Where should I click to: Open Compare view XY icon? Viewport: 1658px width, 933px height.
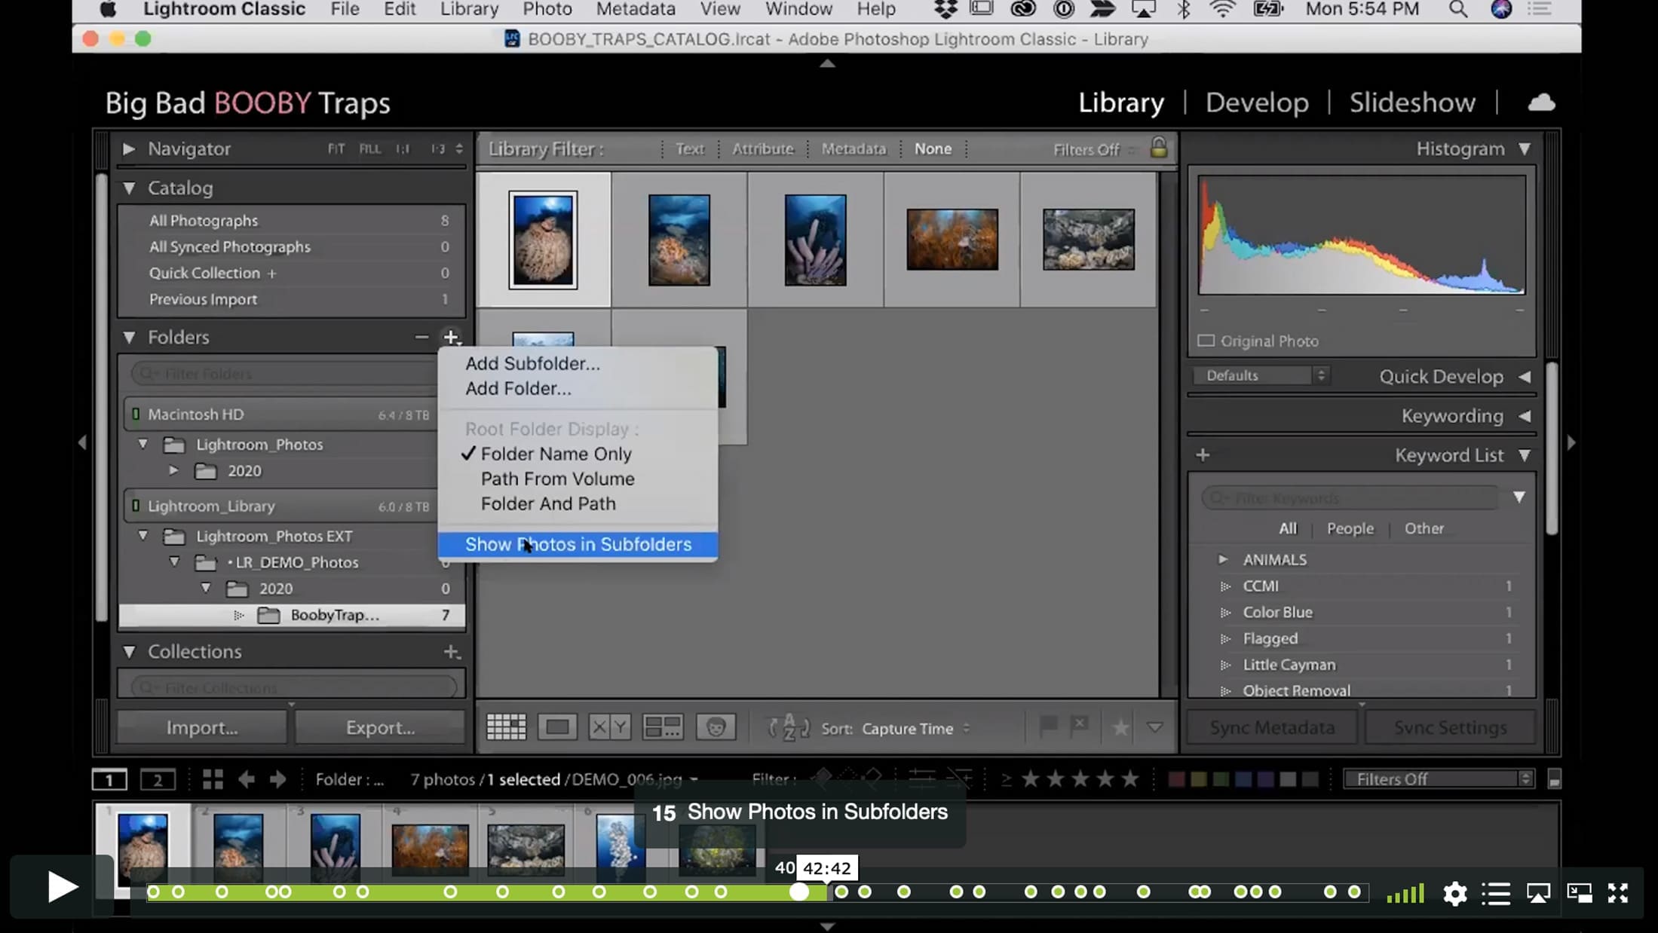pyautogui.click(x=609, y=727)
